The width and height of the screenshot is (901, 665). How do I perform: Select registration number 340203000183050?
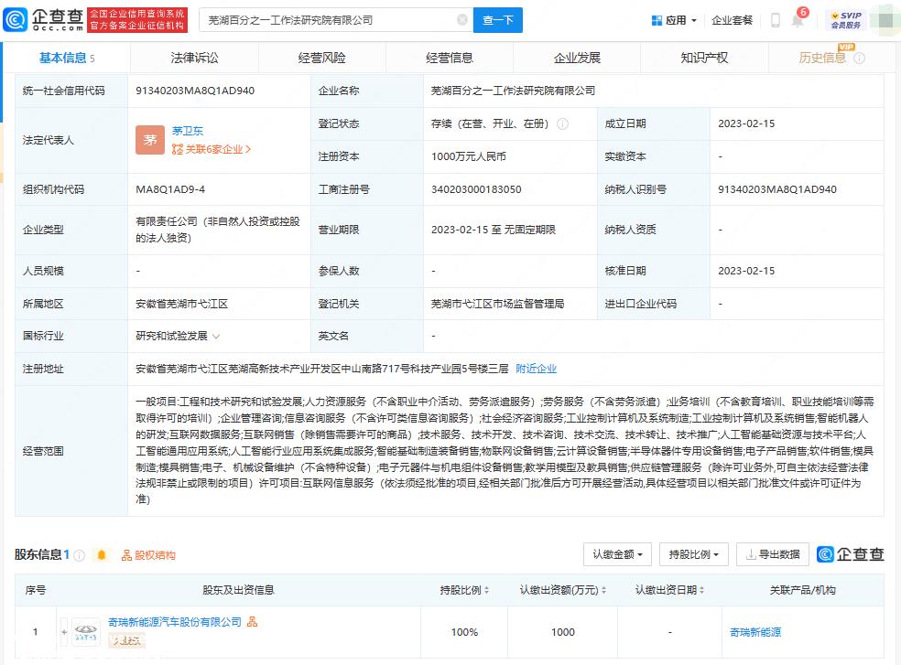tap(476, 189)
